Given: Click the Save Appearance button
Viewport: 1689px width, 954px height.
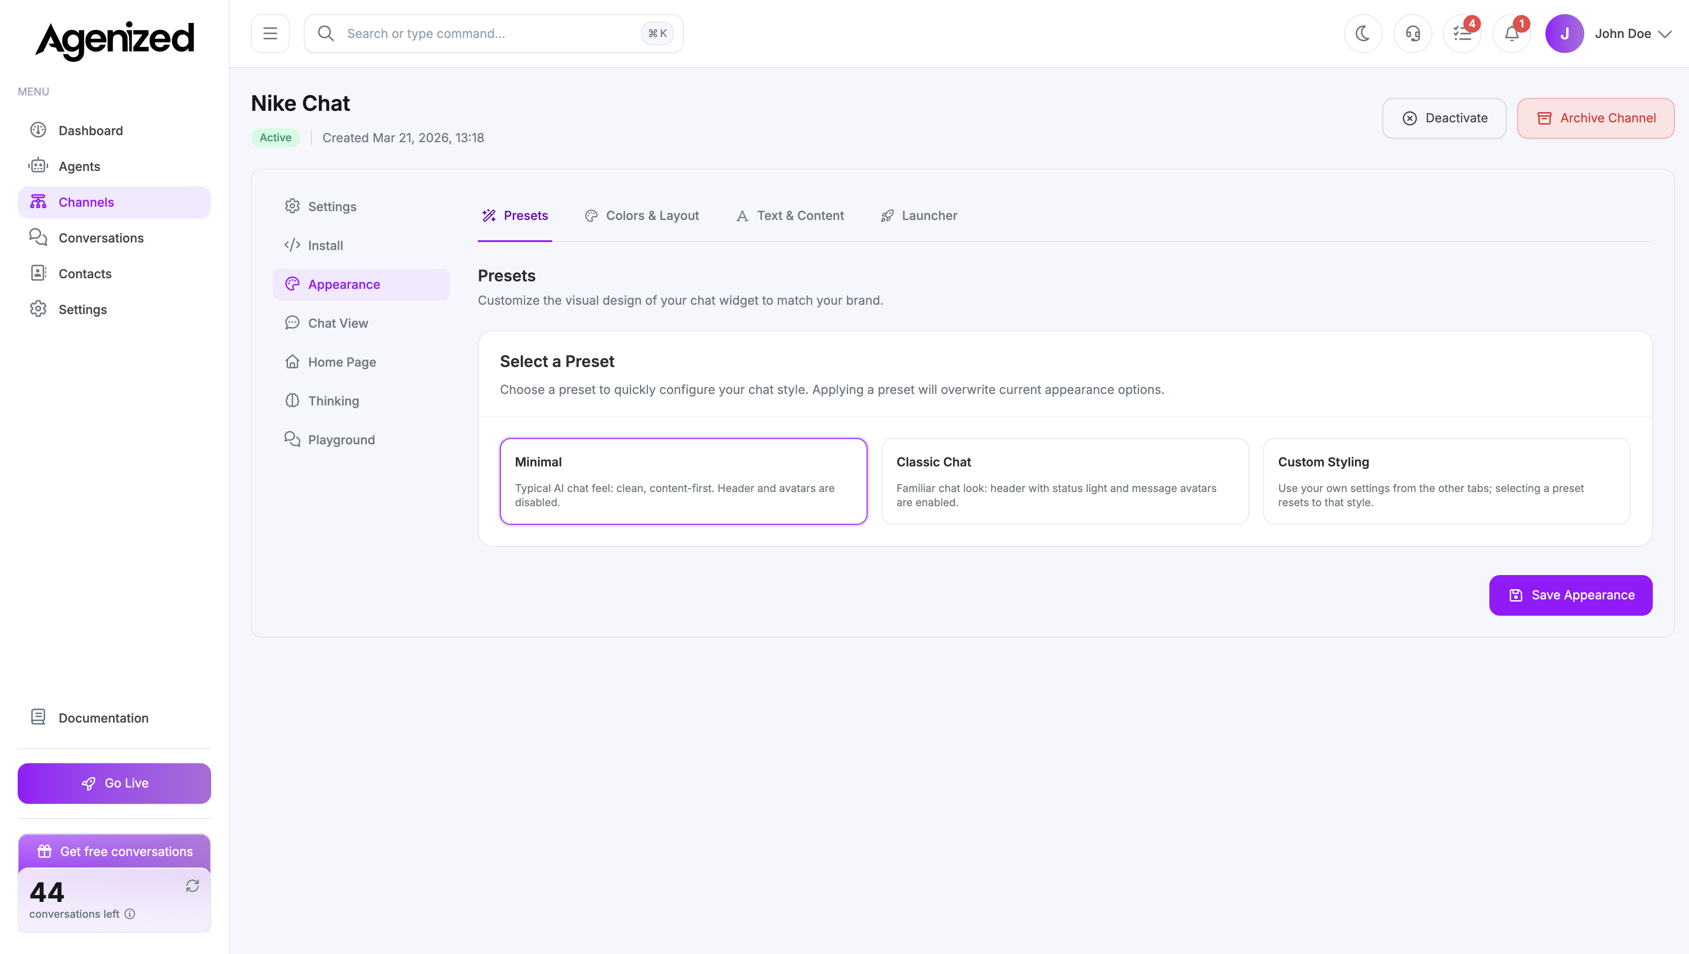Looking at the screenshot, I should click(x=1570, y=594).
